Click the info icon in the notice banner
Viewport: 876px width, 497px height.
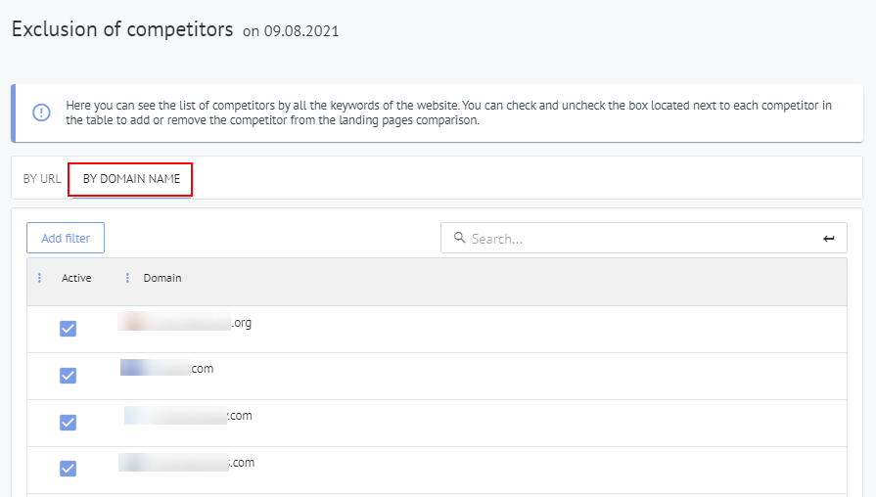pos(41,113)
